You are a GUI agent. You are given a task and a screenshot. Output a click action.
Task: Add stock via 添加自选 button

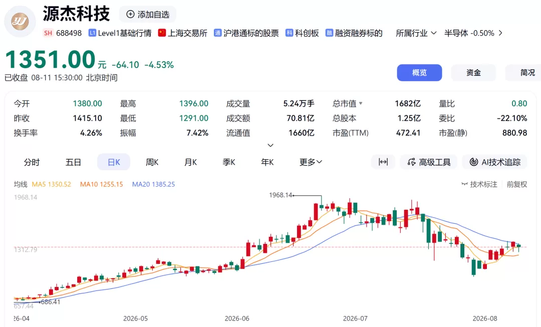tap(148, 15)
